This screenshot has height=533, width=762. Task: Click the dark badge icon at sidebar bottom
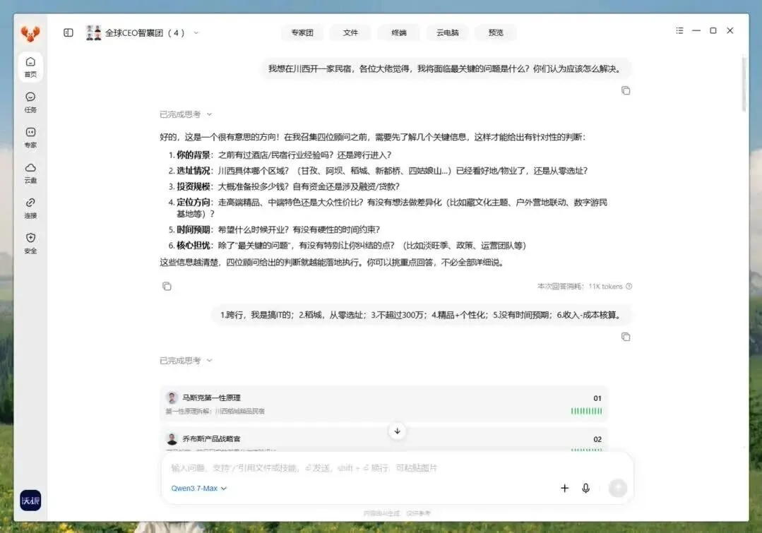30,501
